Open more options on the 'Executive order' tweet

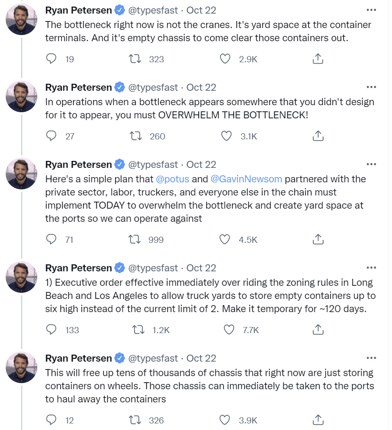click(x=371, y=268)
